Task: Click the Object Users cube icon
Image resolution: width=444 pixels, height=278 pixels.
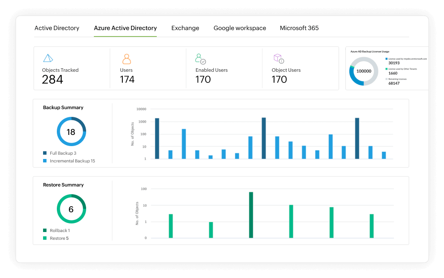Action: (278, 58)
